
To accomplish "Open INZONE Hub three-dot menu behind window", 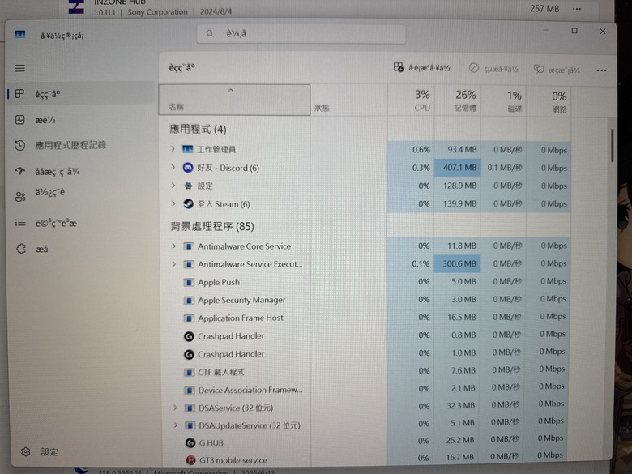I will click(577, 8).
